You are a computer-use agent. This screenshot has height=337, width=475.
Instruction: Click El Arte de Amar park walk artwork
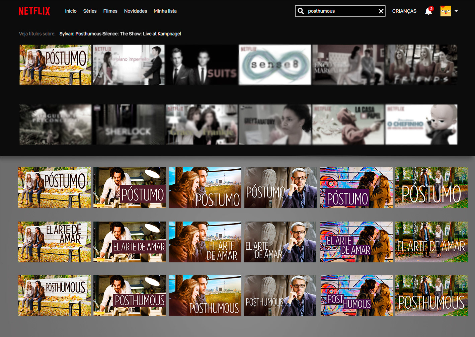(431, 242)
